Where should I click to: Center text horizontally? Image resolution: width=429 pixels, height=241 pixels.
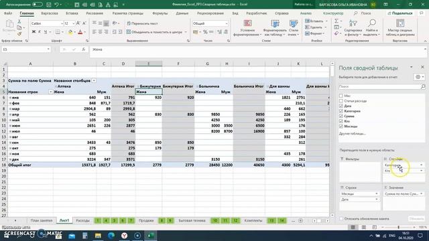tap(100, 32)
